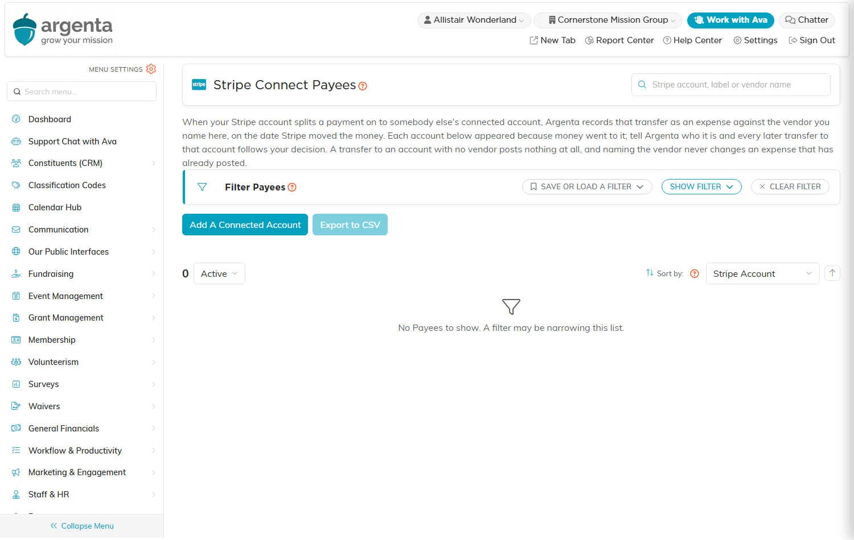
Task: Click the Fundraising hand icon
Action: tap(16, 274)
